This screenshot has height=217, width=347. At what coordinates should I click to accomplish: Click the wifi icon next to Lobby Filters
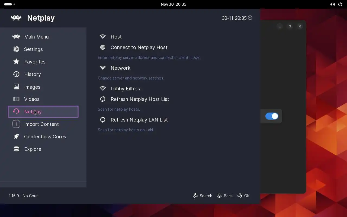(102, 88)
